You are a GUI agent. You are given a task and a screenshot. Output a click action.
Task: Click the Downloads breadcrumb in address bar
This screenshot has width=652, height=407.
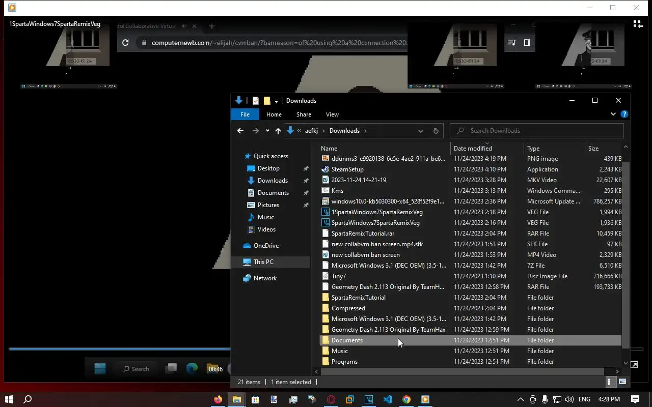pos(344,131)
